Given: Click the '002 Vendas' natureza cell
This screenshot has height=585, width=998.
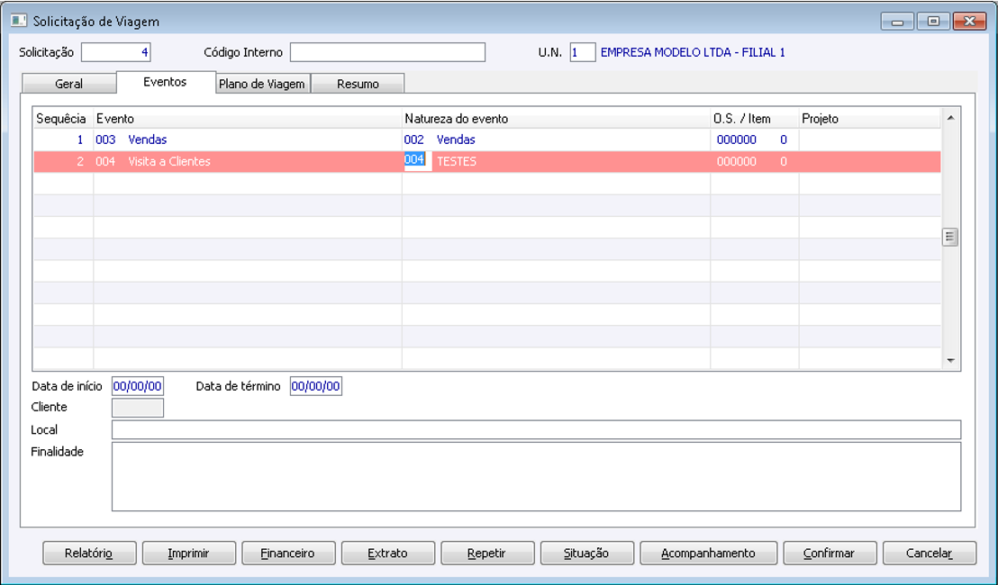Looking at the screenshot, I should [x=557, y=139].
